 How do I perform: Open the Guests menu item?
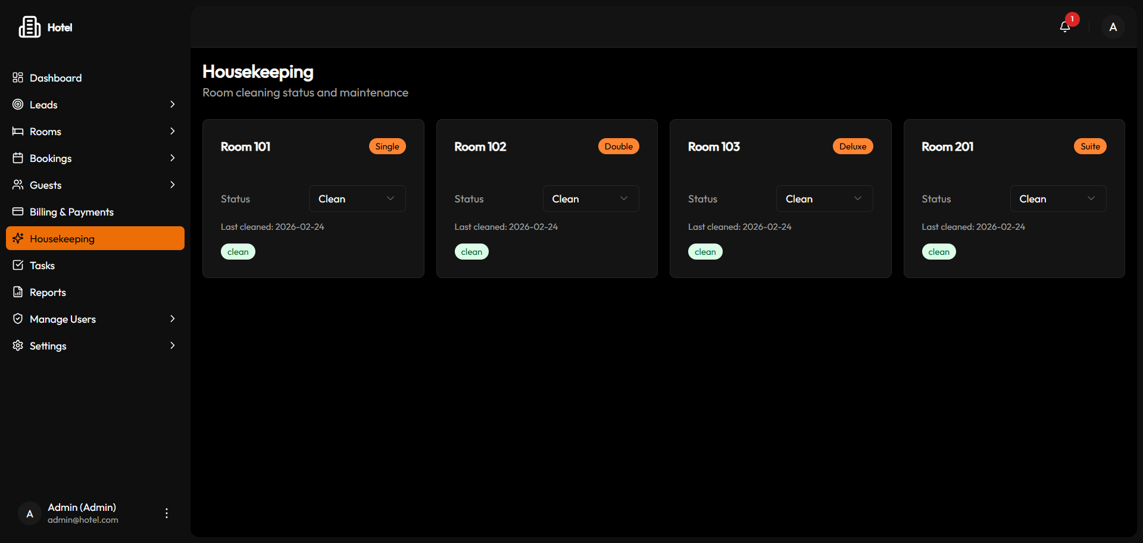coord(45,185)
